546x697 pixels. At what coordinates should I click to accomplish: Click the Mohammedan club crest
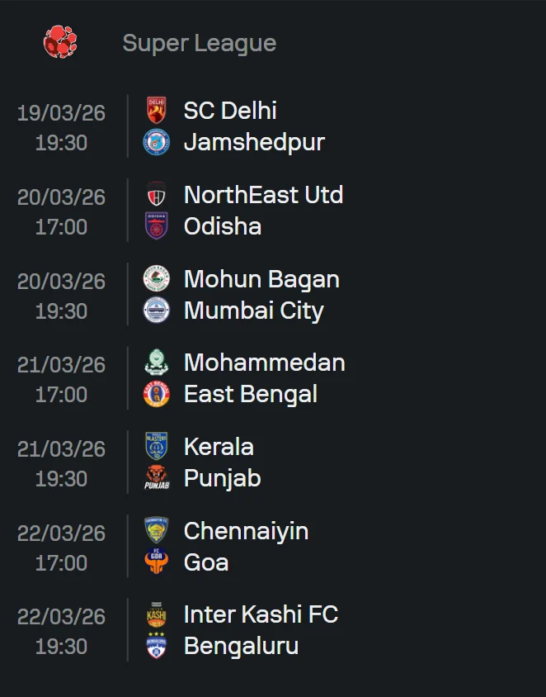coord(156,363)
